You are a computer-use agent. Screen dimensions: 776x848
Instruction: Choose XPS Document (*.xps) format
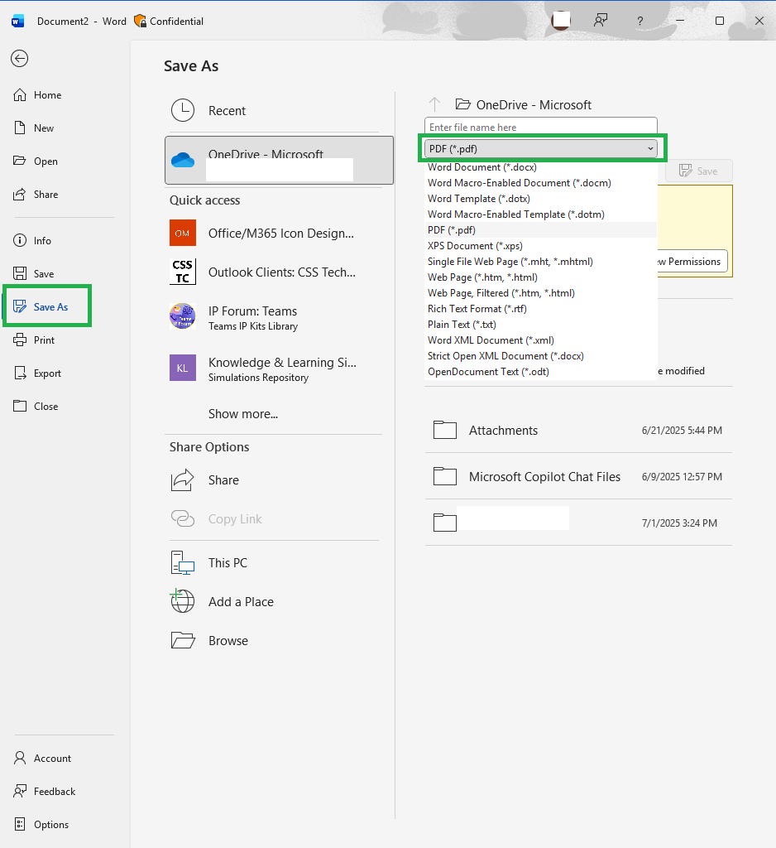click(540, 245)
